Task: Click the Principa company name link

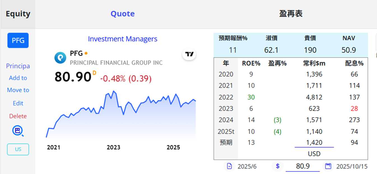Action: [x=18, y=66]
